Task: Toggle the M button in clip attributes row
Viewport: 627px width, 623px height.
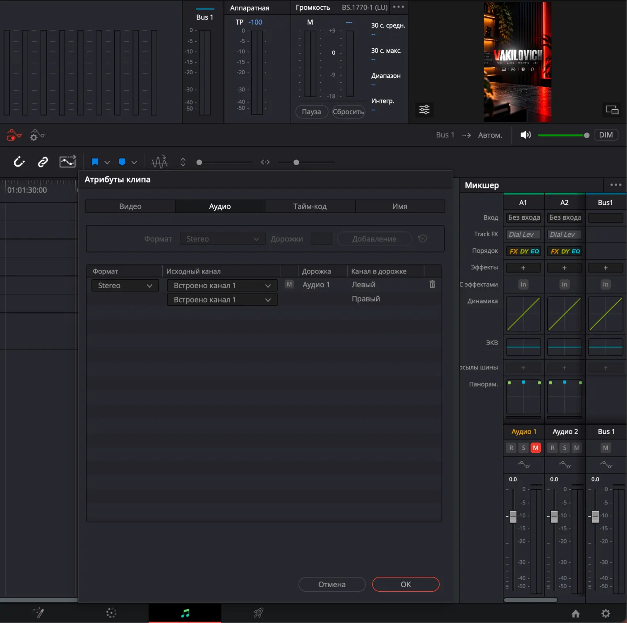Action: click(x=289, y=284)
